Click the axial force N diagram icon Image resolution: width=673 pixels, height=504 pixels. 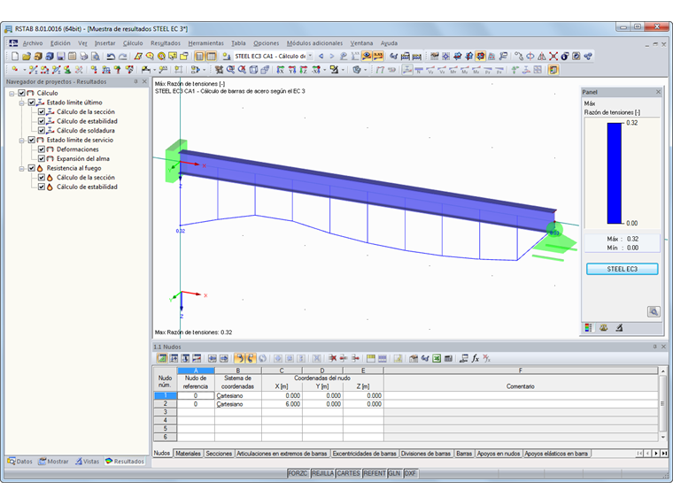tap(419, 70)
